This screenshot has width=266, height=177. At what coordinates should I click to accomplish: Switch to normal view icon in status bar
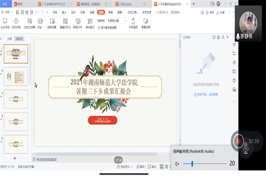pos(162,167)
